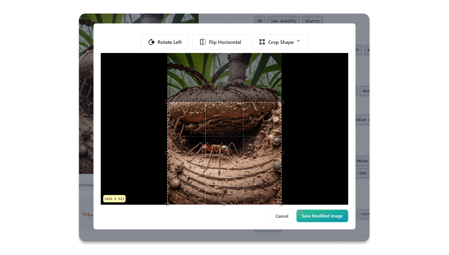Click the Cancel button
The image size is (449, 255).
click(282, 216)
